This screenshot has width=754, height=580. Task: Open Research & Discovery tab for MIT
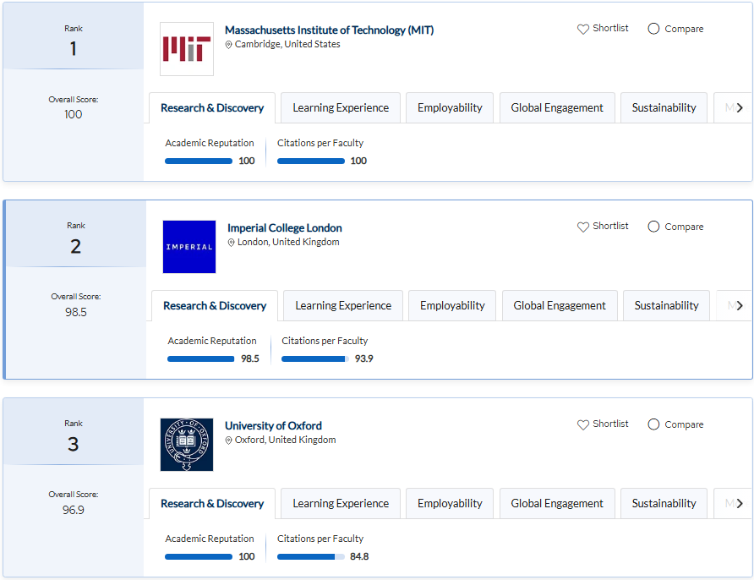[x=212, y=107]
